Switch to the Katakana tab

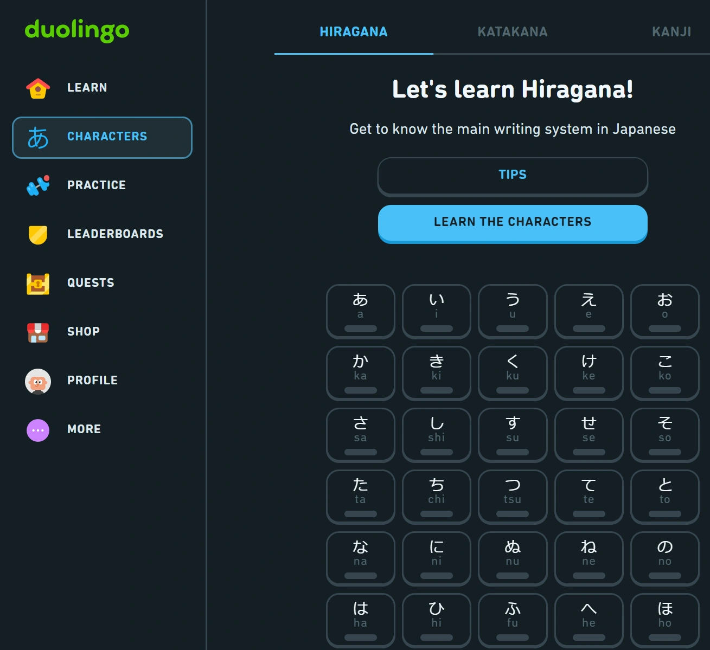[x=513, y=31]
